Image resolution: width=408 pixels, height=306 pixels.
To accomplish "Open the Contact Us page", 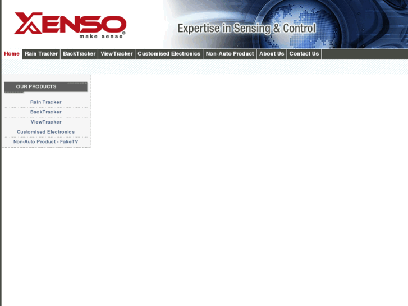I will [x=304, y=54].
